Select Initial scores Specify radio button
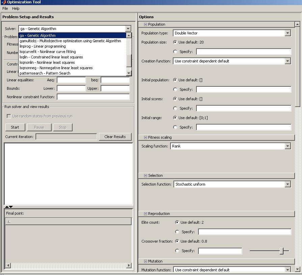This screenshot has width=302, height=275. click(x=175, y=108)
